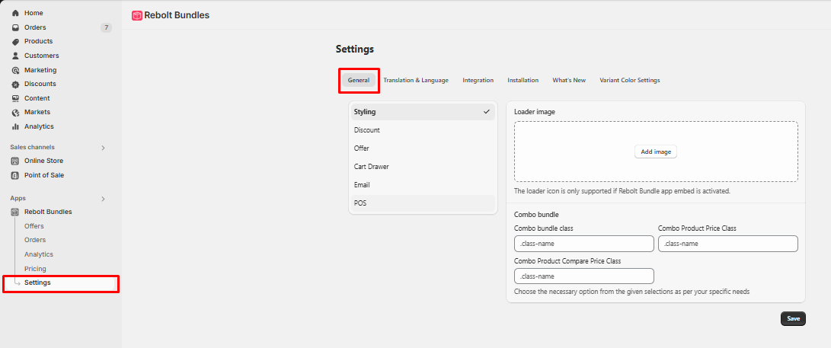Click the Rebolt Bundles sidebar app icon
The height and width of the screenshot is (348, 831).
pyautogui.click(x=15, y=212)
